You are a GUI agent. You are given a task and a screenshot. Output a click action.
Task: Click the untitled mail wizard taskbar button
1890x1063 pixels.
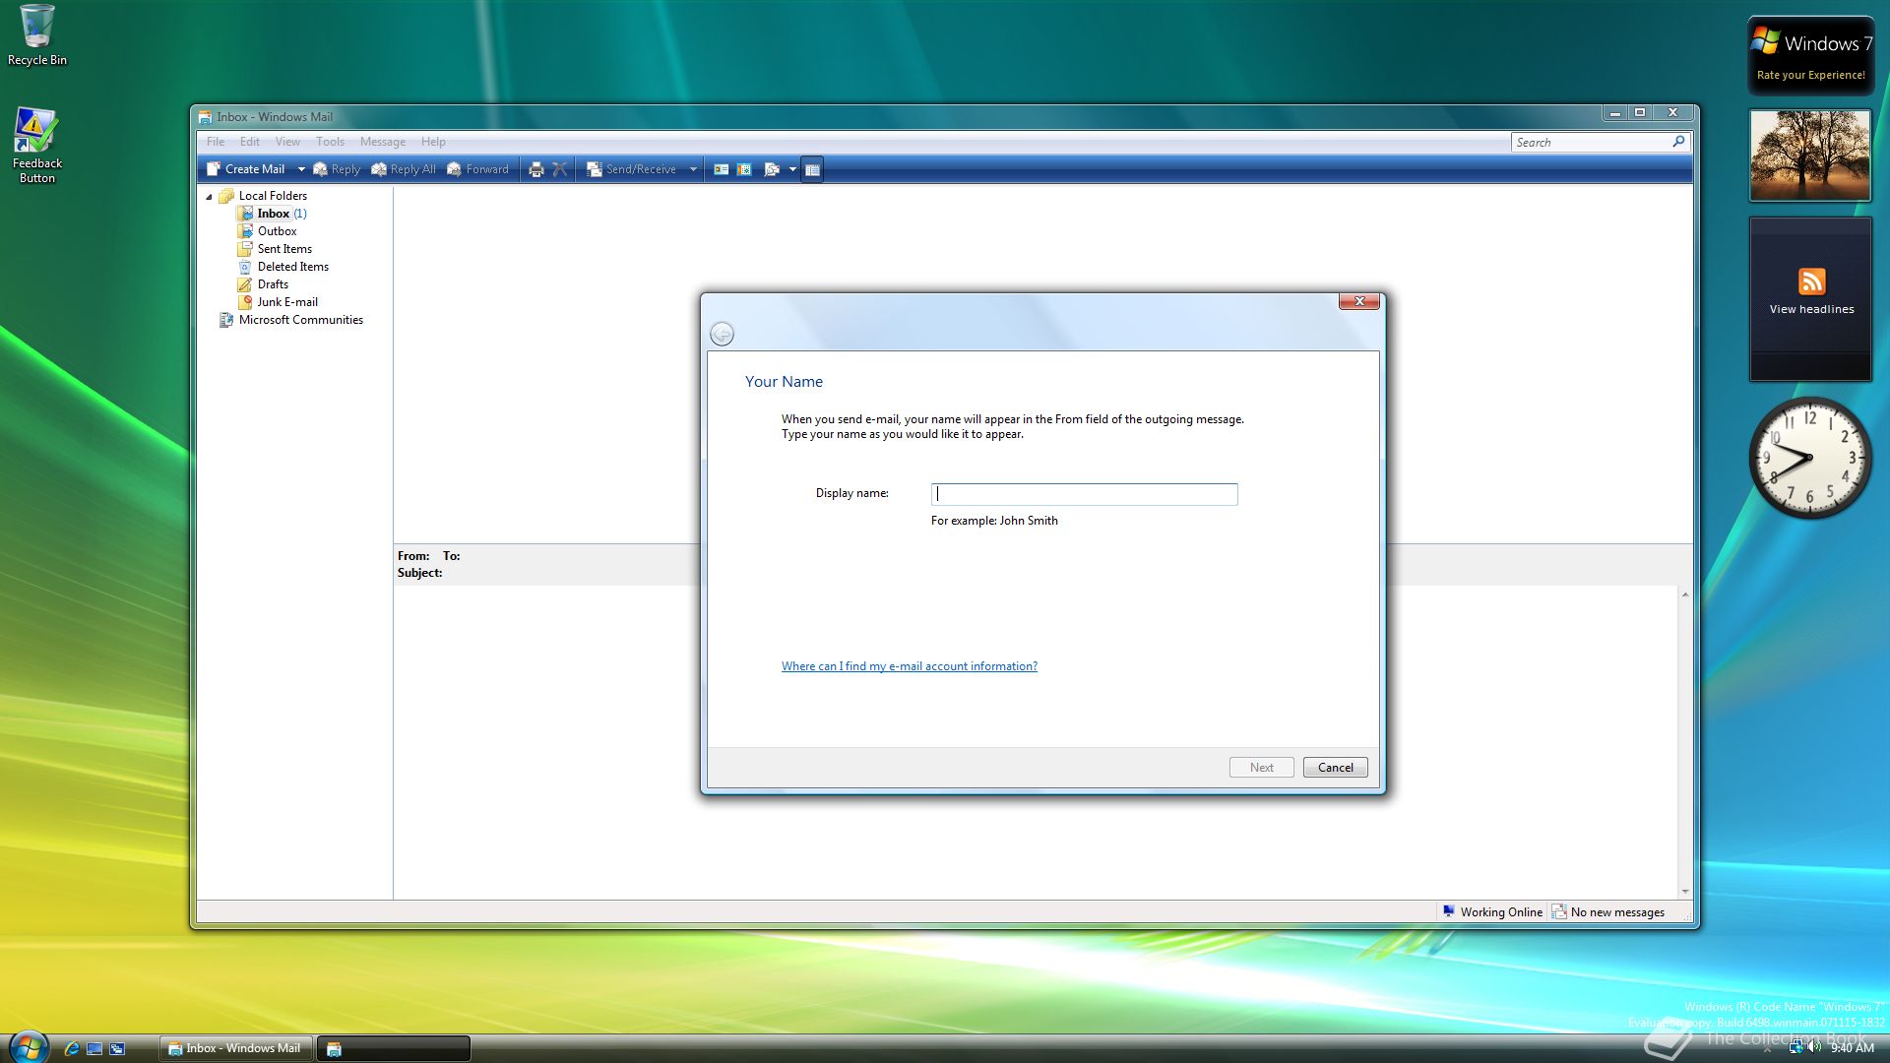tap(394, 1048)
